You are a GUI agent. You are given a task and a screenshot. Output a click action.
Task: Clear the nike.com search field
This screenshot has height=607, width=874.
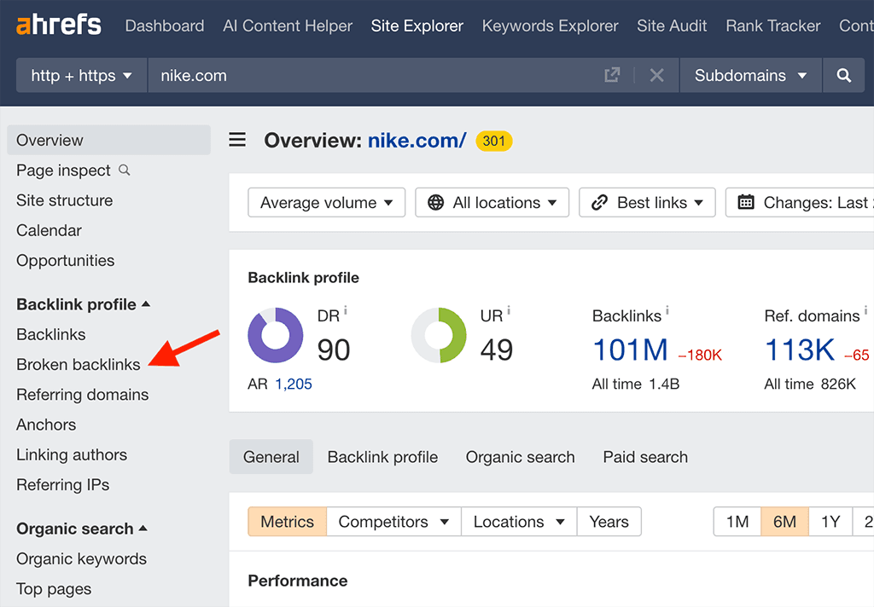point(656,75)
